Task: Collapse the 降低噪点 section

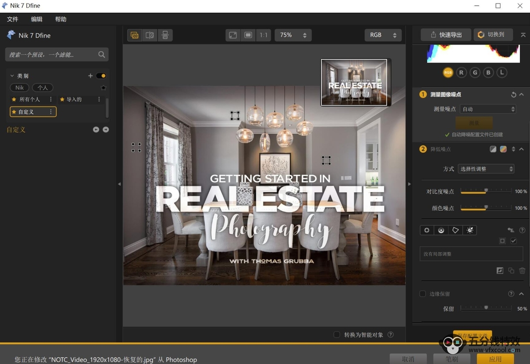Action: click(522, 149)
